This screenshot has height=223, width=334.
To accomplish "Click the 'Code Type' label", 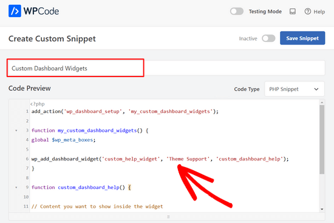I will point(247,89).
